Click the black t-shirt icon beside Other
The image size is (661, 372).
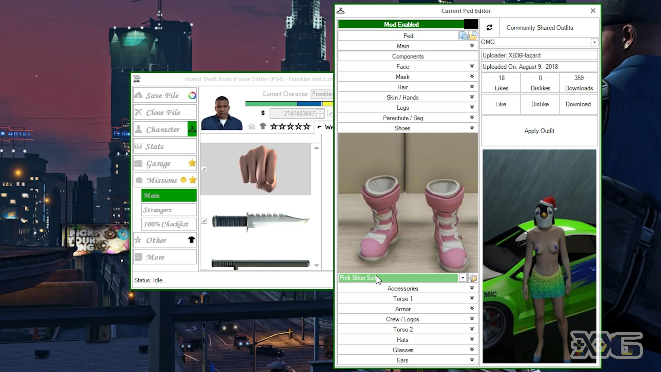pos(191,240)
